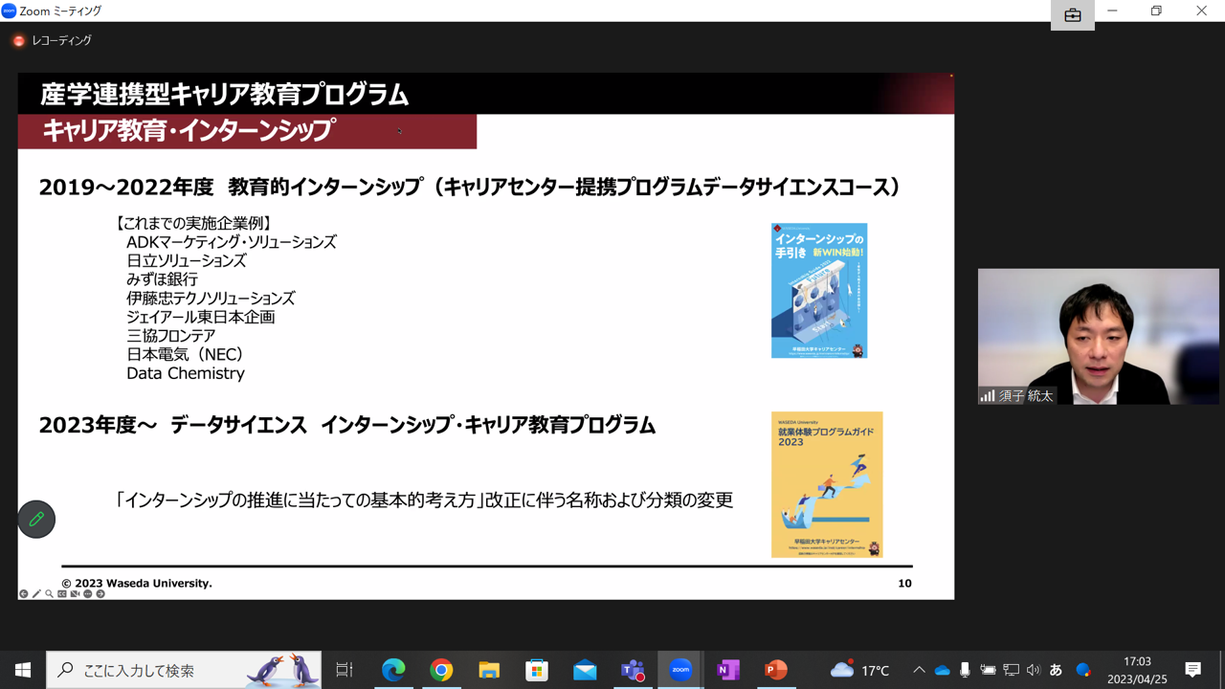Click the list item 伊藤忠テクノソリューションズ

(211, 299)
